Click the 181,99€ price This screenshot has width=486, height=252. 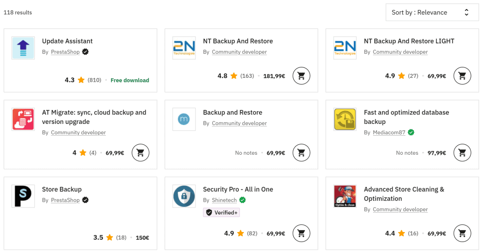274,76
